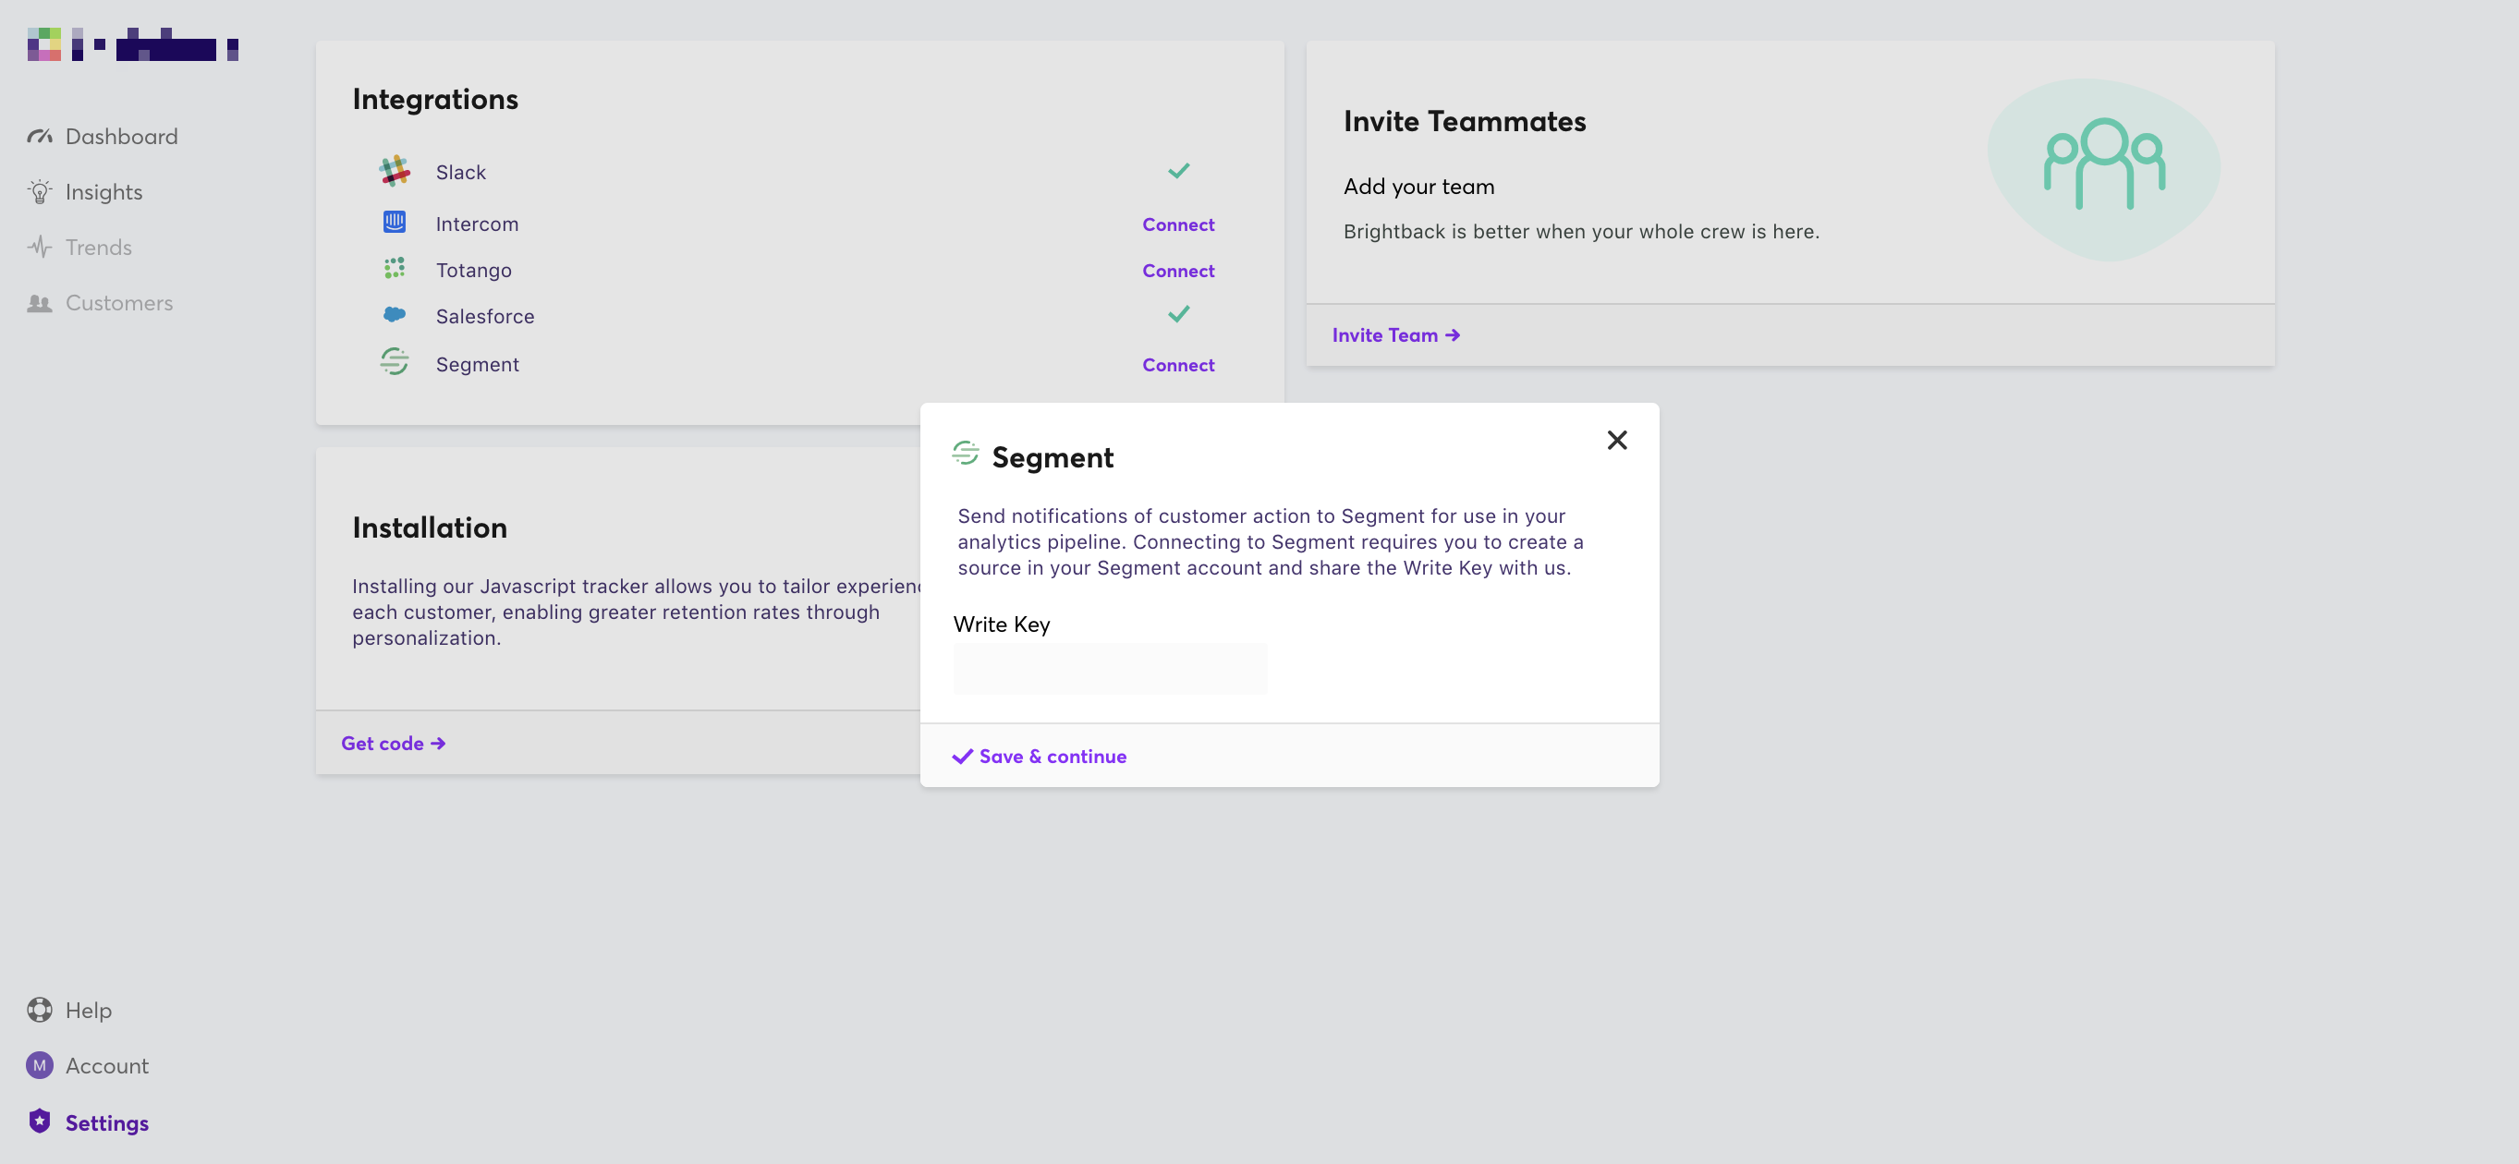Focus the Write Key input field
This screenshot has width=2519, height=1164.
pyautogui.click(x=1110, y=670)
